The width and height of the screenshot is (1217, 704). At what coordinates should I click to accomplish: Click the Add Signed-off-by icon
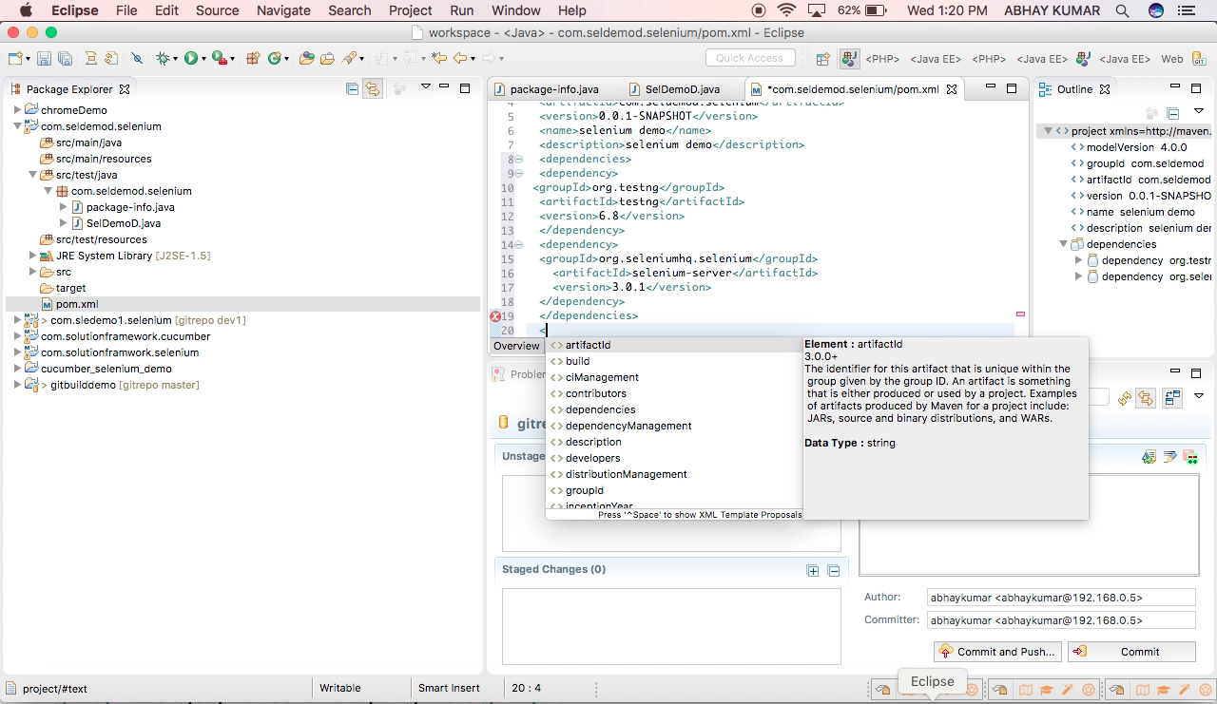tap(1170, 457)
